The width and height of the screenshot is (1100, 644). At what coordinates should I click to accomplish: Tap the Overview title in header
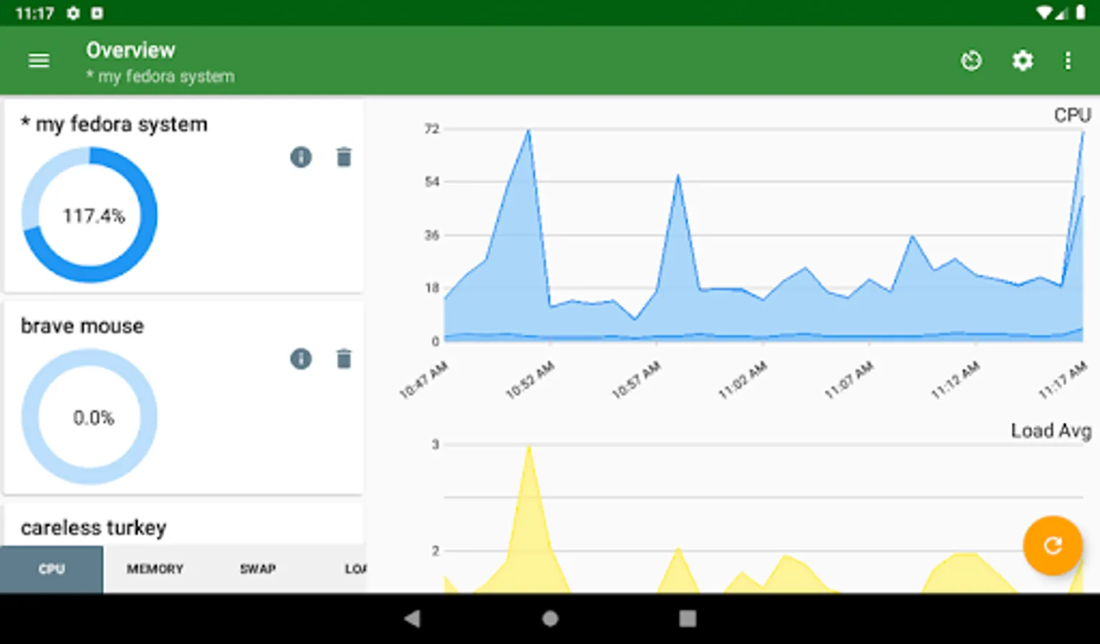pyautogui.click(x=130, y=50)
